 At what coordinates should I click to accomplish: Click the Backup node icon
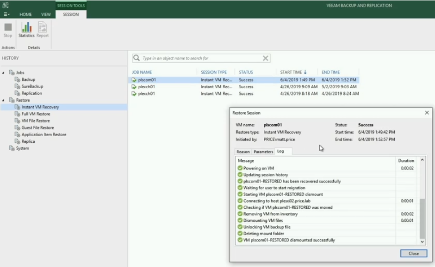(18, 79)
